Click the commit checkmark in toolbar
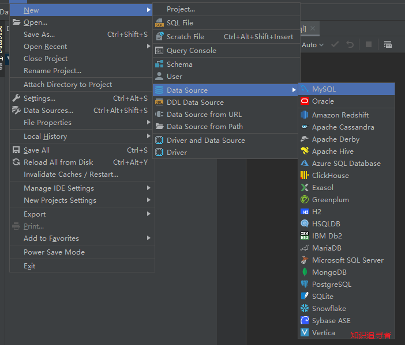 point(335,44)
